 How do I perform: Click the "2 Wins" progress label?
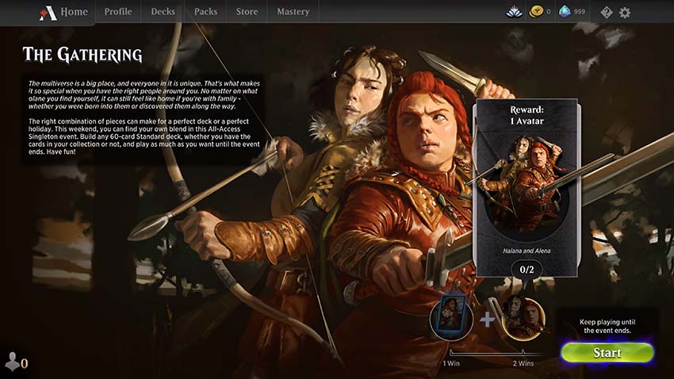(x=523, y=363)
